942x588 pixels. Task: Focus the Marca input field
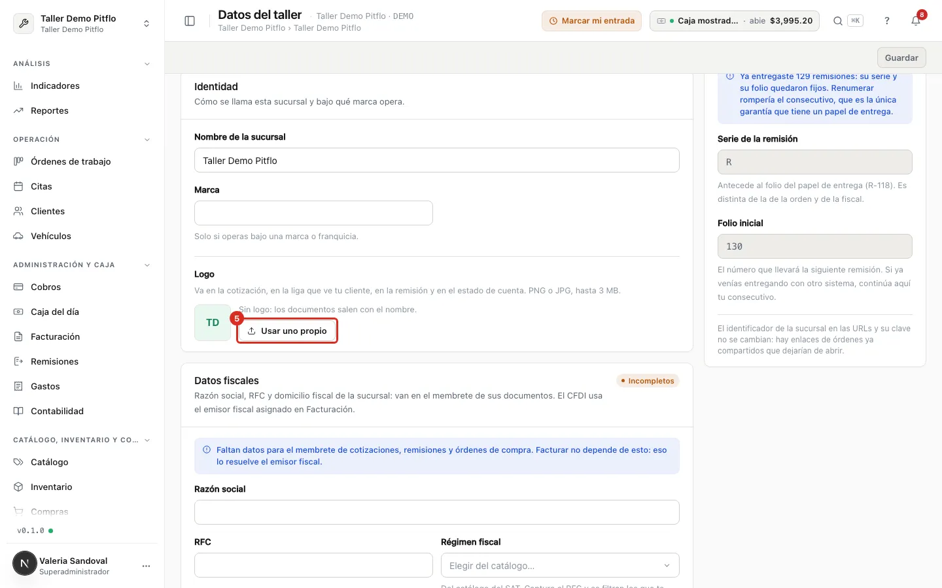pos(313,213)
